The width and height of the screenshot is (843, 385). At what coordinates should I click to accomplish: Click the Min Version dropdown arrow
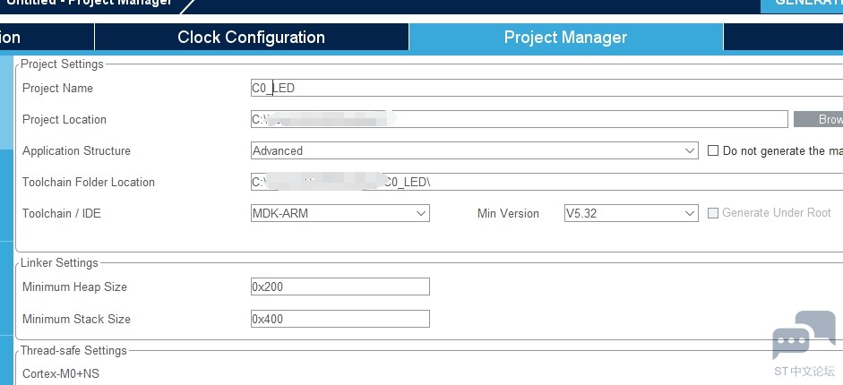[691, 213]
